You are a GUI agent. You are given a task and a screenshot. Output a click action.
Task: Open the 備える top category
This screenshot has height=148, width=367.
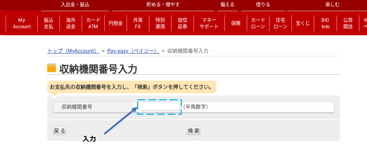pos(228,5)
